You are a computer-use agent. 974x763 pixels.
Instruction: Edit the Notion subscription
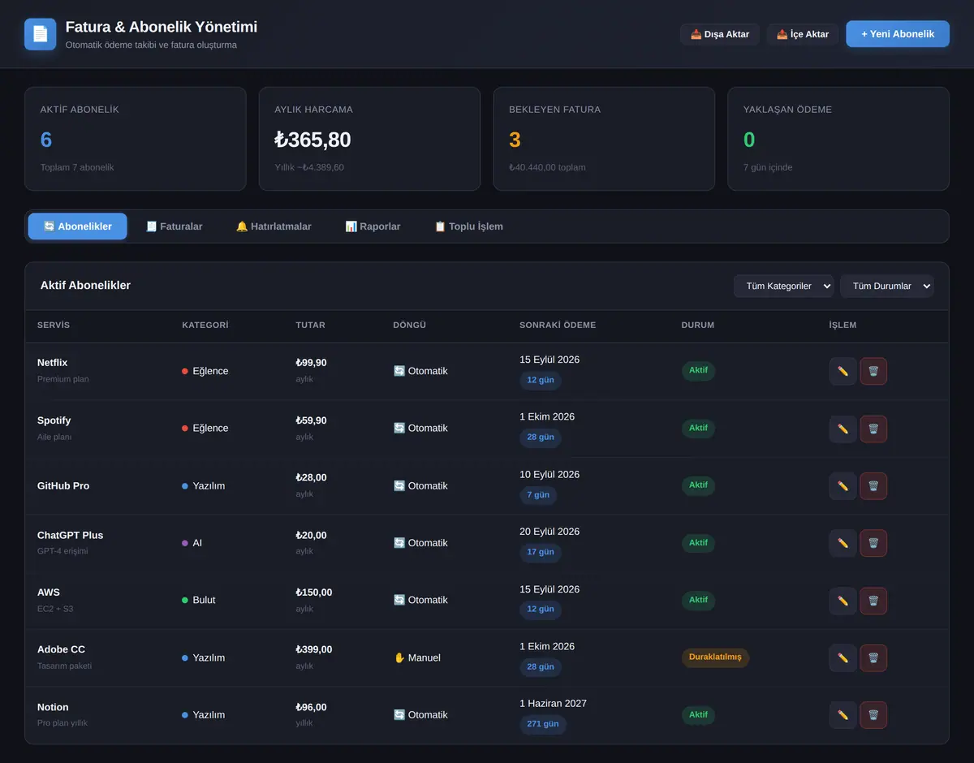click(x=843, y=715)
